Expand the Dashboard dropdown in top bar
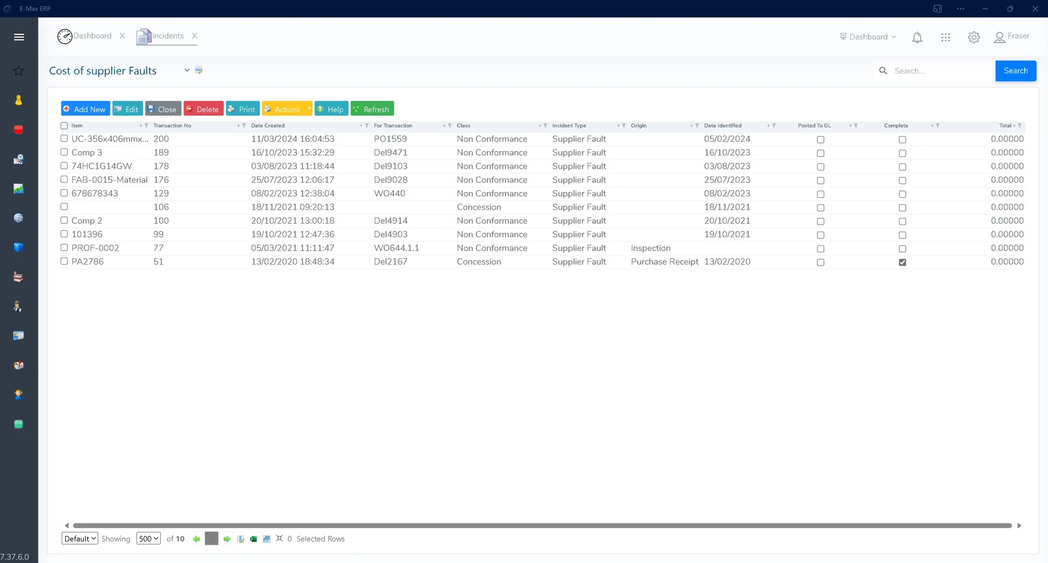The height and width of the screenshot is (563, 1048). click(x=868, y=37)
